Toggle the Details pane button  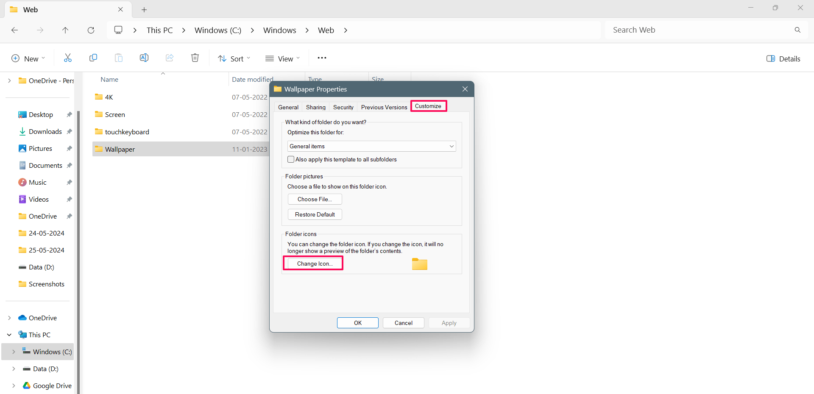pyautogui.click(x=783, y=59)
